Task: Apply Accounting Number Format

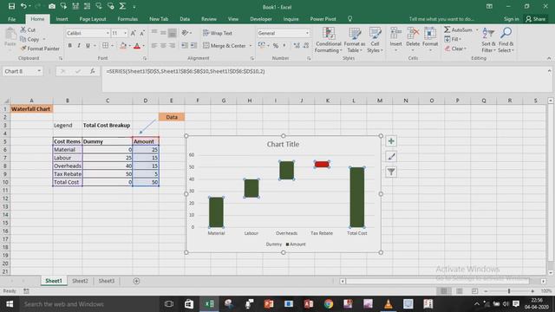Action: (x=262, y=45)
